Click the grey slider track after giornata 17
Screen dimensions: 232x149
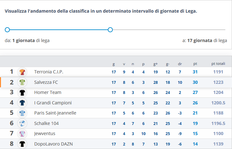(169, 30)
